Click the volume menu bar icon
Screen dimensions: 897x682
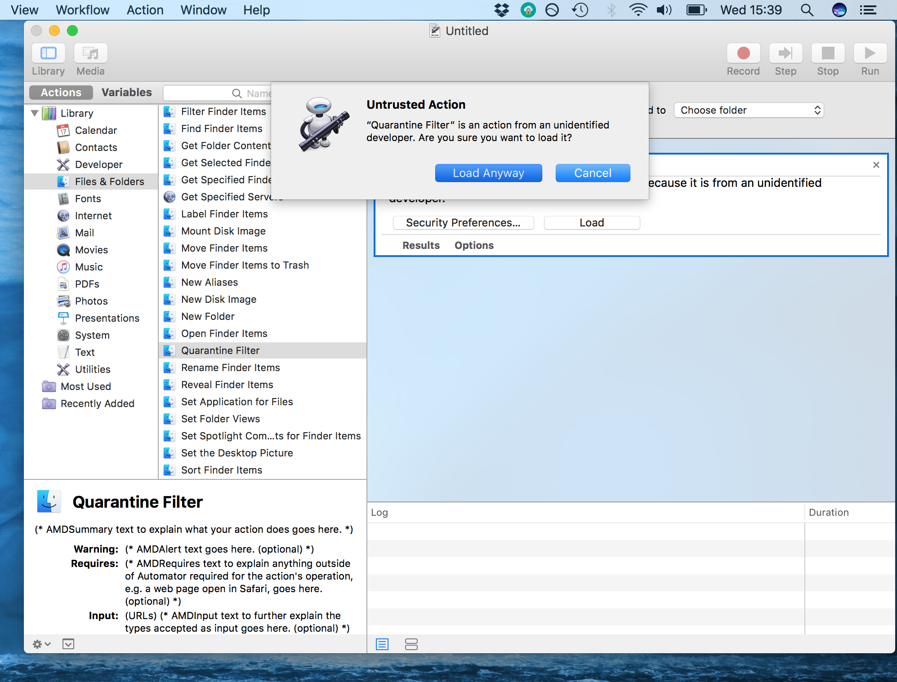pos(664,10)
